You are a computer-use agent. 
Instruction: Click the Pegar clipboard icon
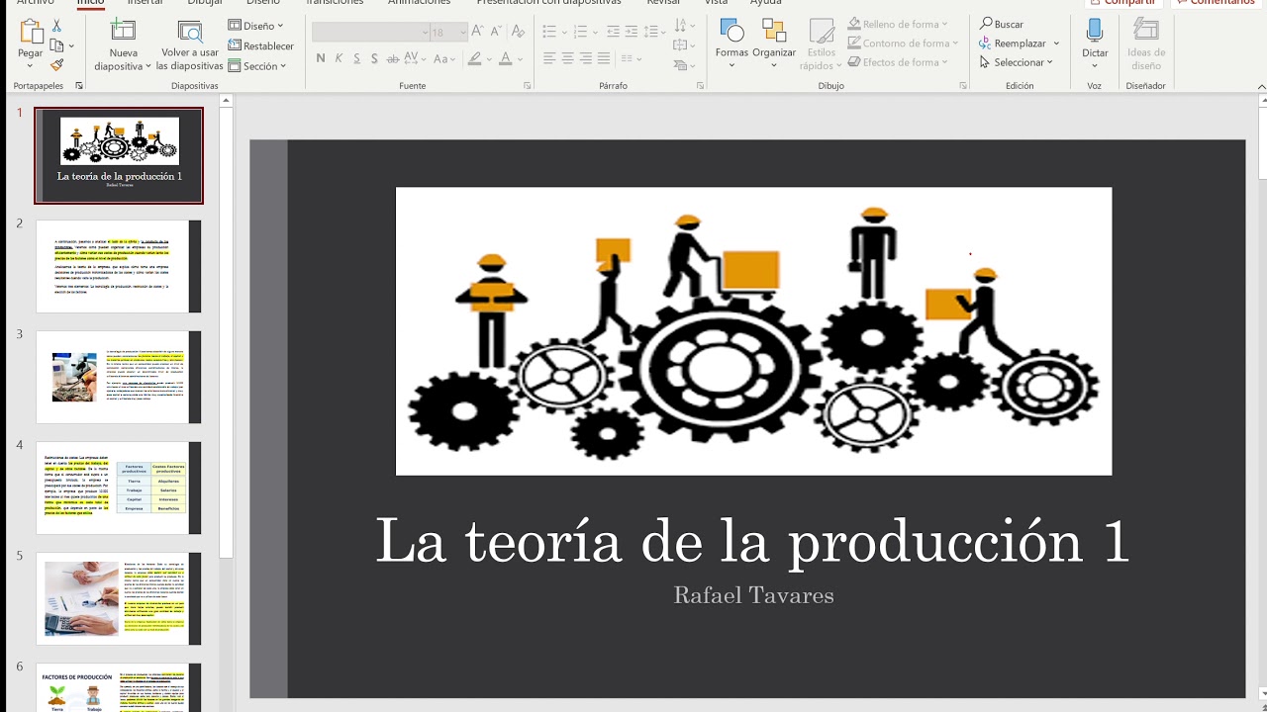(31, 32)
